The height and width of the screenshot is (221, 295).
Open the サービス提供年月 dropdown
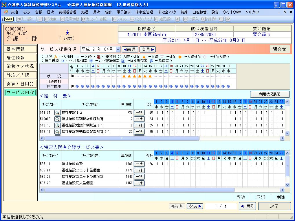point(118,49)
